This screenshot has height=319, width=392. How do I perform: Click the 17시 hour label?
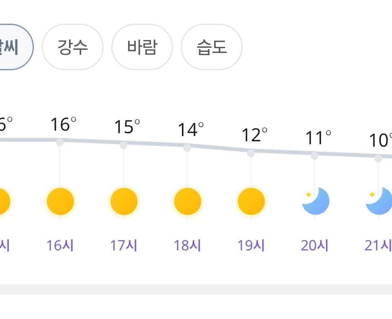[124, 246]
